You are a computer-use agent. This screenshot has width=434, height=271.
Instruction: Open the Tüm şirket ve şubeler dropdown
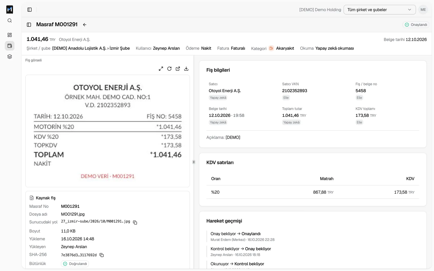379,10
